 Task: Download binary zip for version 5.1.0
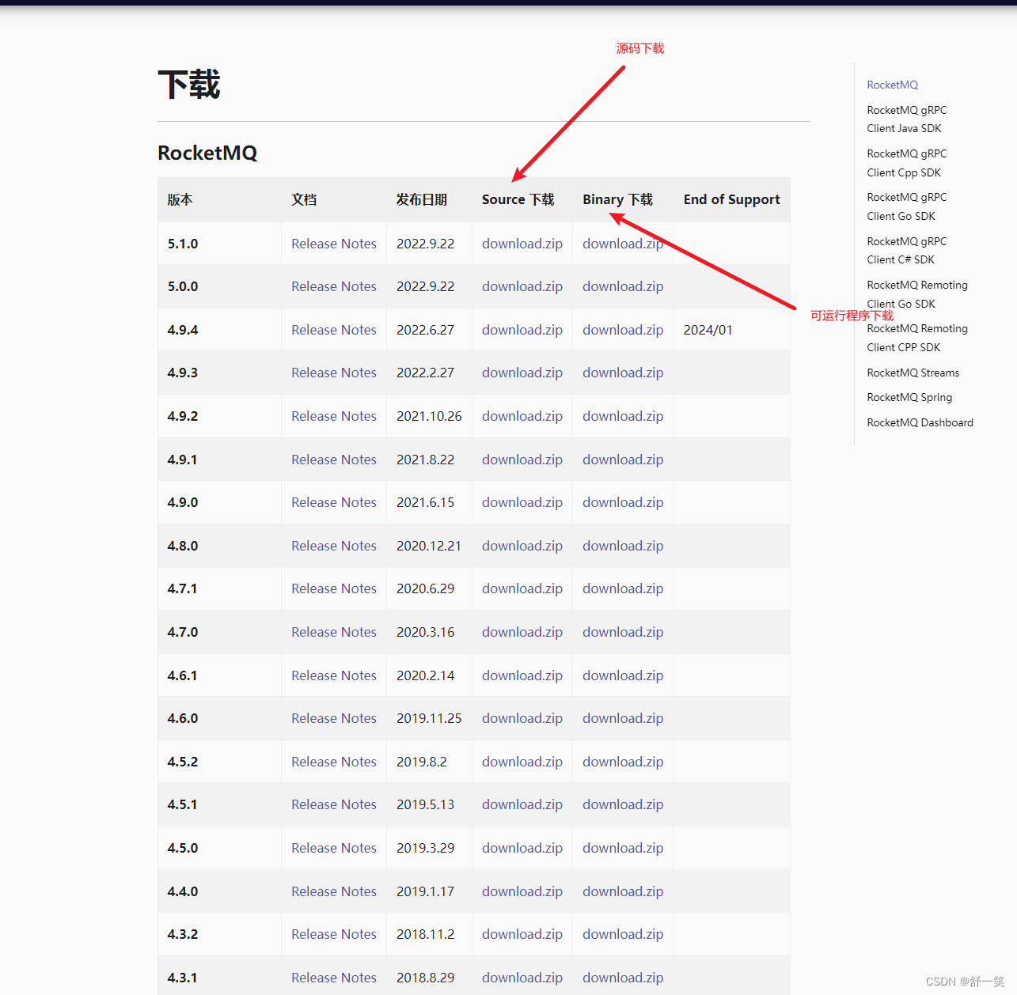pos(622,244)
